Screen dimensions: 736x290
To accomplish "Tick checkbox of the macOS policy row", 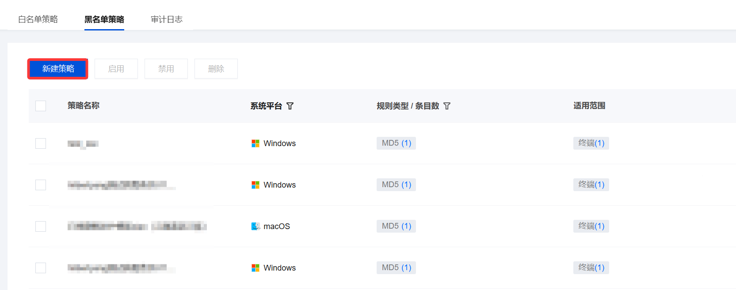I will 41,226.
